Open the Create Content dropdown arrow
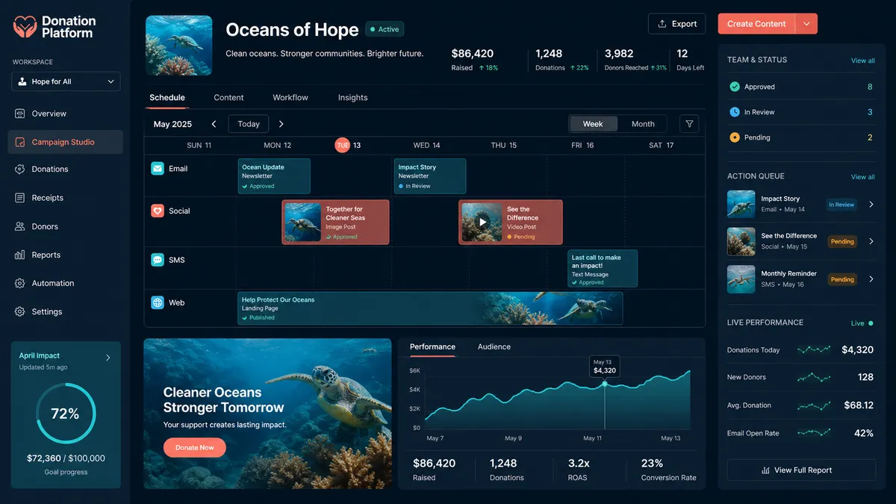The height and width of the screenshot is (504, 896). (x=806, y=24)
